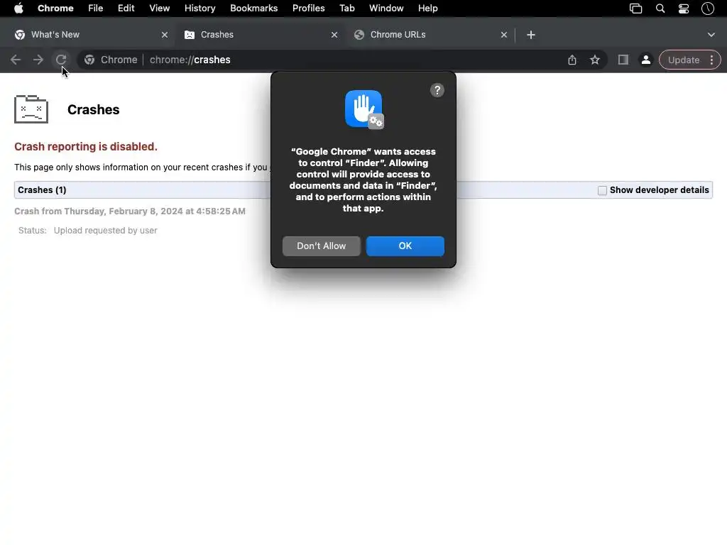The width and height of the screenshot is (727, 545).
Task: Click the Crashes (1) section header
Action: point(42,190)
